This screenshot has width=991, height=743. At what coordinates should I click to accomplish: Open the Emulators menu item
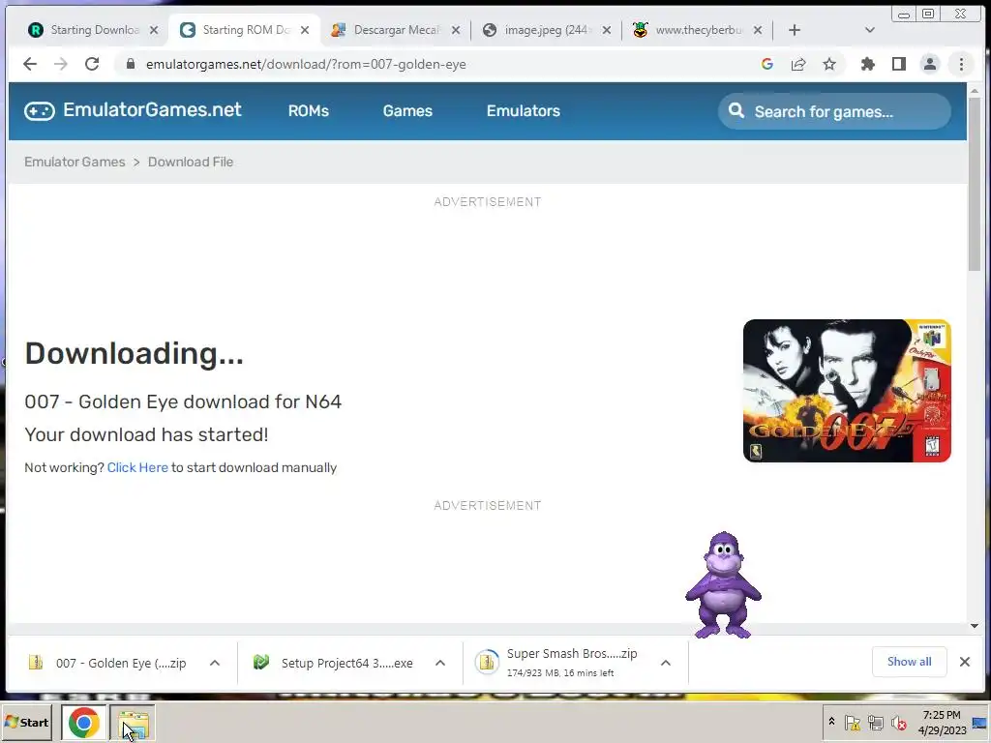524,110
